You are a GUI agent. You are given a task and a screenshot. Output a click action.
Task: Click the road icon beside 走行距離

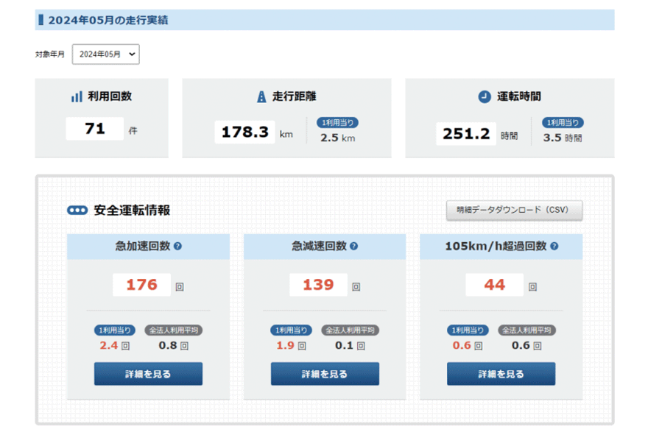coord(261,97)
